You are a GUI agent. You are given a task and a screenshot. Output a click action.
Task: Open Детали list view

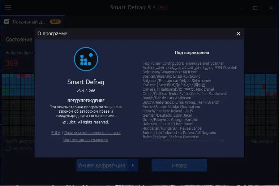pyautogui.click(x=262, y=141)
